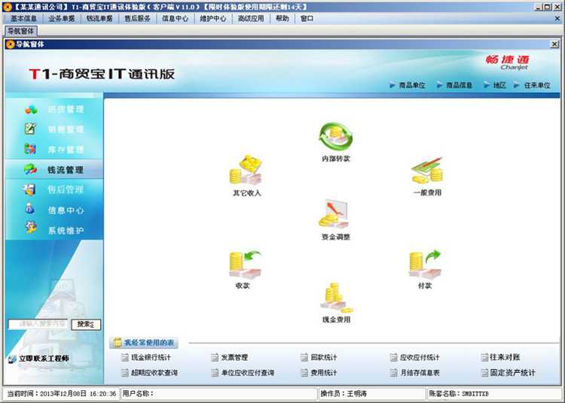The image size is (565, 403).
Task: Click the 畅捷通 Chanjet logo
Action: click(x=508, y=62)
